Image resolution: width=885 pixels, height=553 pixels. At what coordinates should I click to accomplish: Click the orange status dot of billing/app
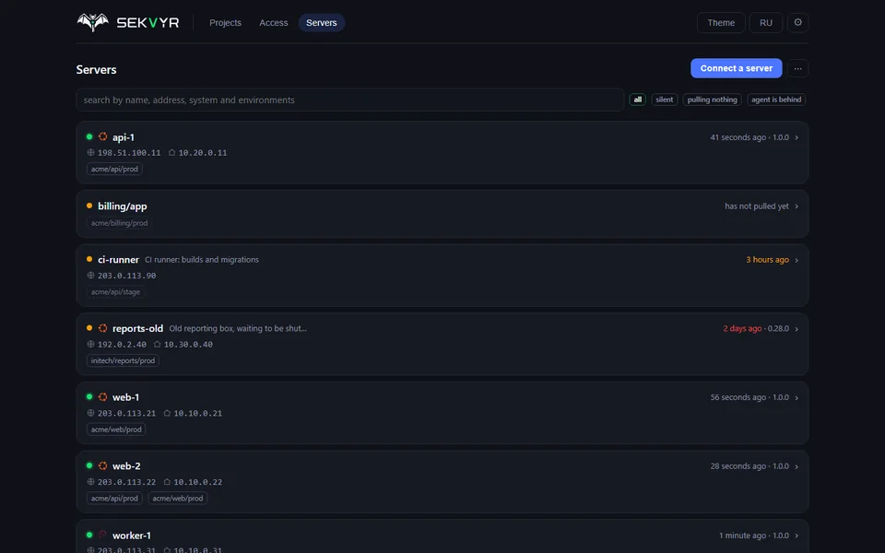click(x=89, y=206)
